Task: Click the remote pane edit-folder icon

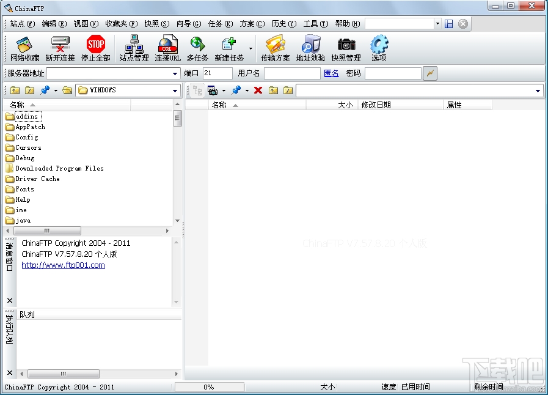Action: coord(288,90)
